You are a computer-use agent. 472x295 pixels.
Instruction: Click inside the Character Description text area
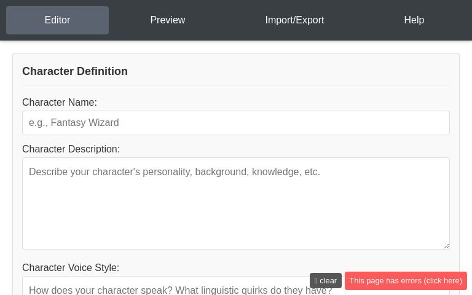236,209
